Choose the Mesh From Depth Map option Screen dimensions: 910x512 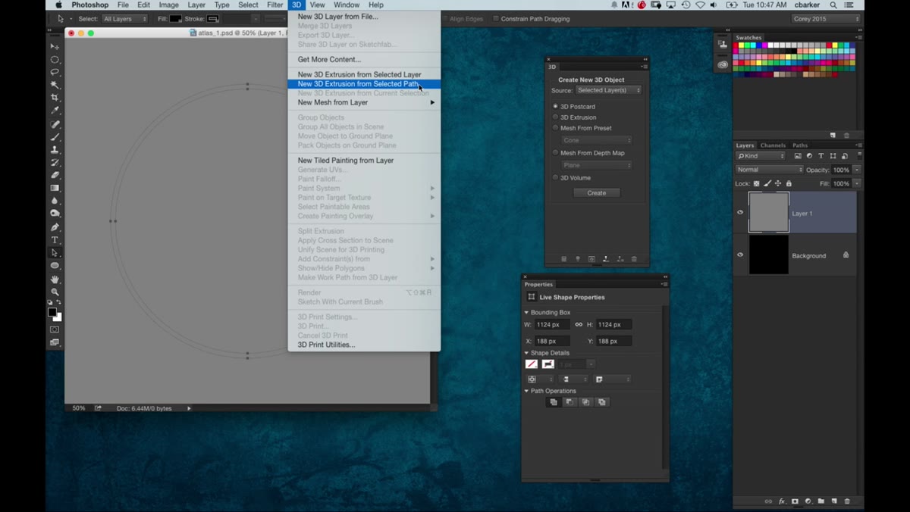(x=555, y=153)
